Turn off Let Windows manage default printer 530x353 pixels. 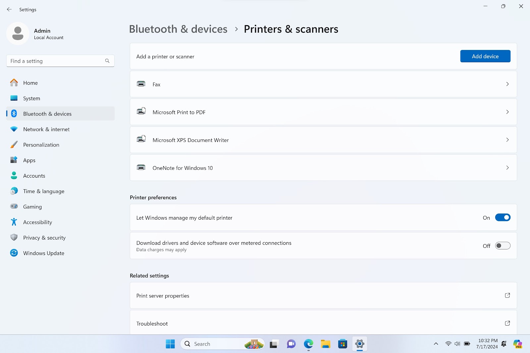point(503,217)
